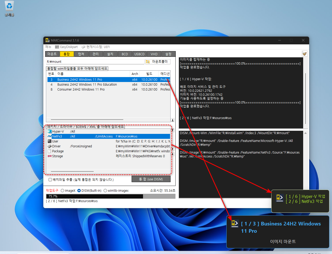Select the User for %%a row

tap(109, 141)
